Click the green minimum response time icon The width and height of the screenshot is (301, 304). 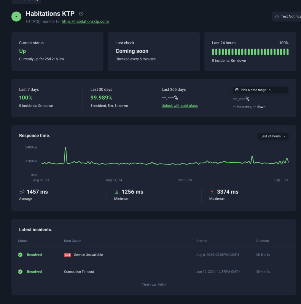(x=117, y=192)
